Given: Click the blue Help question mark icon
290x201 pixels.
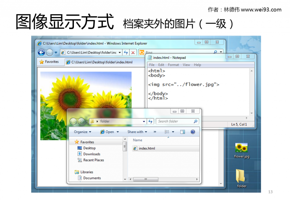Looking at the screenshot, I should click(193, 132).
